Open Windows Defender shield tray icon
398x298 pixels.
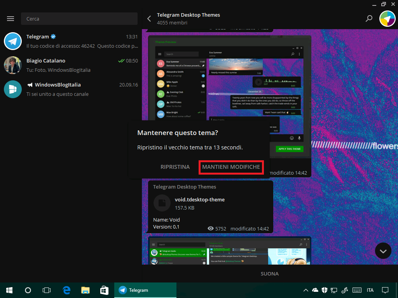pyautogui.click(x=325, y=290)
